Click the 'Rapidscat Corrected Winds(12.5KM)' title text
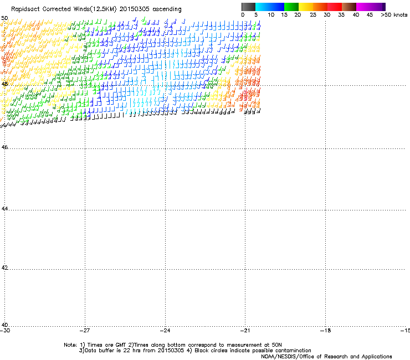Viewport: 410px width, 360px height. (x=64, y=9)
